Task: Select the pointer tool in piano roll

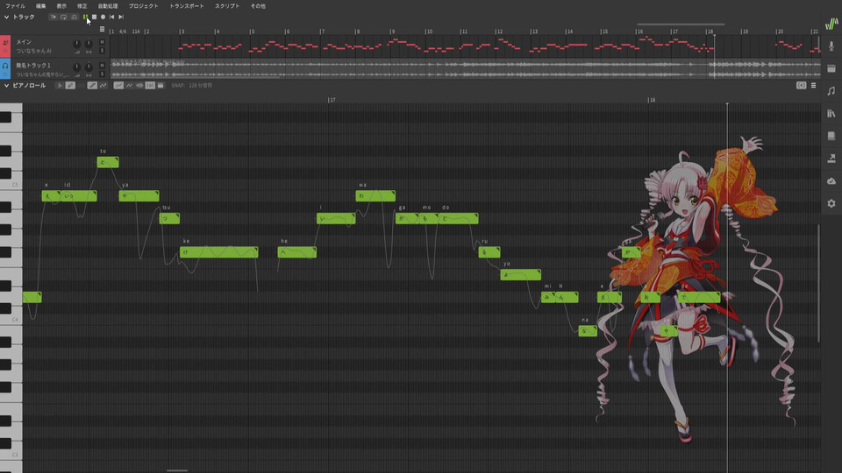Action: (x=60, y=85)
